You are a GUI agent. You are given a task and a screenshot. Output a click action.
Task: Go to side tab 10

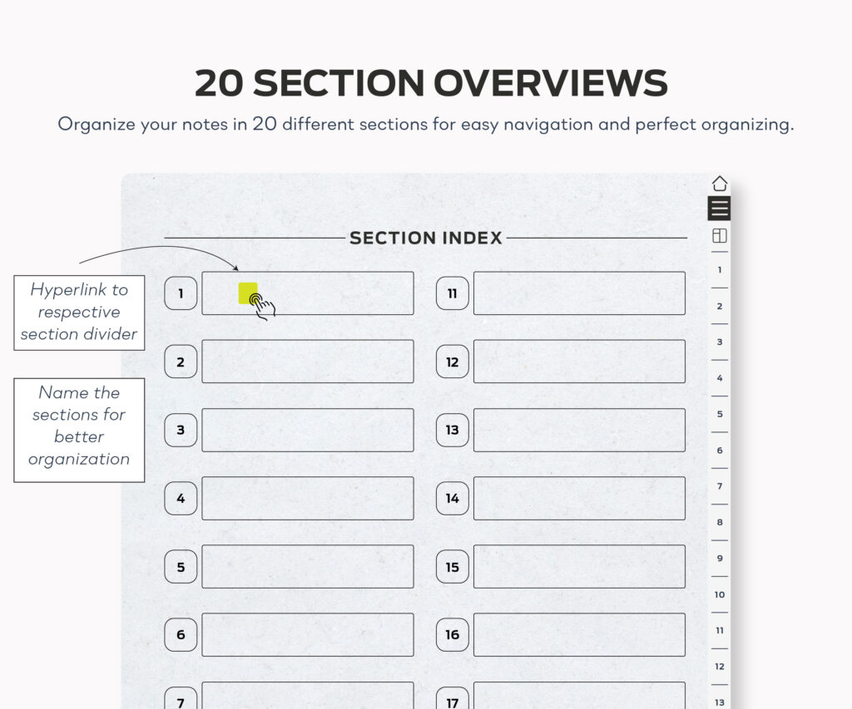(720, 594)
